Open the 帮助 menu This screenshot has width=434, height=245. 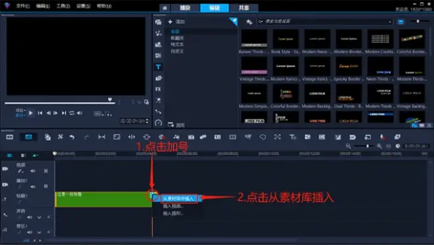click(x=104, y=6)
